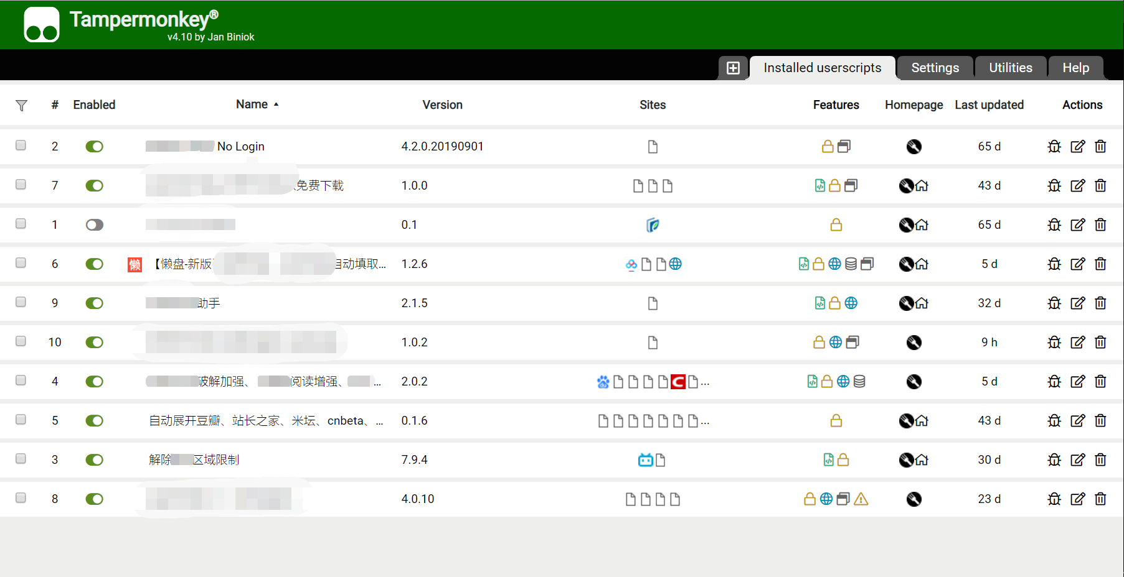This screenshot has width=1124, height=577.
Task: Edit the script with version 4.0.10
Action: tap(1077, 499)
